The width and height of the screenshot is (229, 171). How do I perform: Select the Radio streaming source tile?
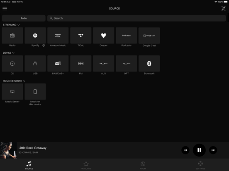(12, 36)
